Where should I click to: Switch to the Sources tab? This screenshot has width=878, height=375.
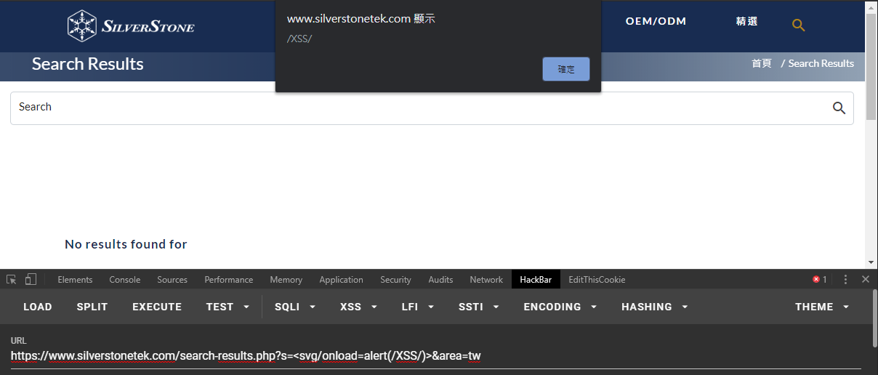tap(172, 279)
